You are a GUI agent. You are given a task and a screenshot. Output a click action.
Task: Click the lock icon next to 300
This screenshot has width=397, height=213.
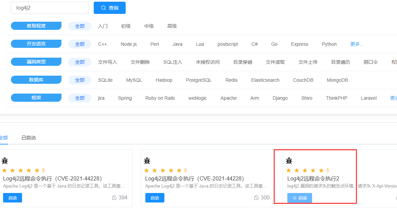(x=256, y=198)
